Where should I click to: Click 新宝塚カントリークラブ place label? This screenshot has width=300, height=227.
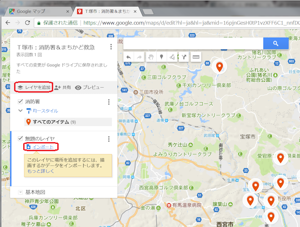(209, 115)
